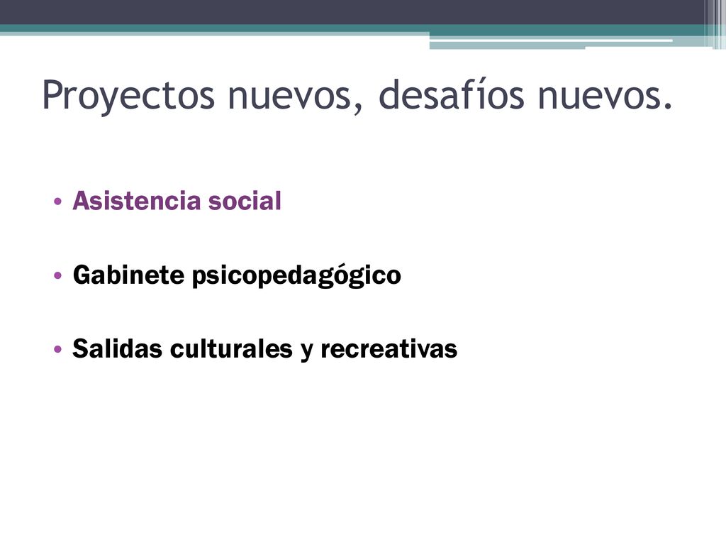Viewport: 726px width, 545px height.
Task: Select the slide title 'Proyectos nuevos, desafíos nuevos.'
Action: click(357, 95)
